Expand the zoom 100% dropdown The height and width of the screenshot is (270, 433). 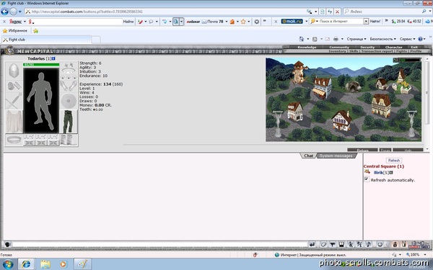(x=425, y=255)
